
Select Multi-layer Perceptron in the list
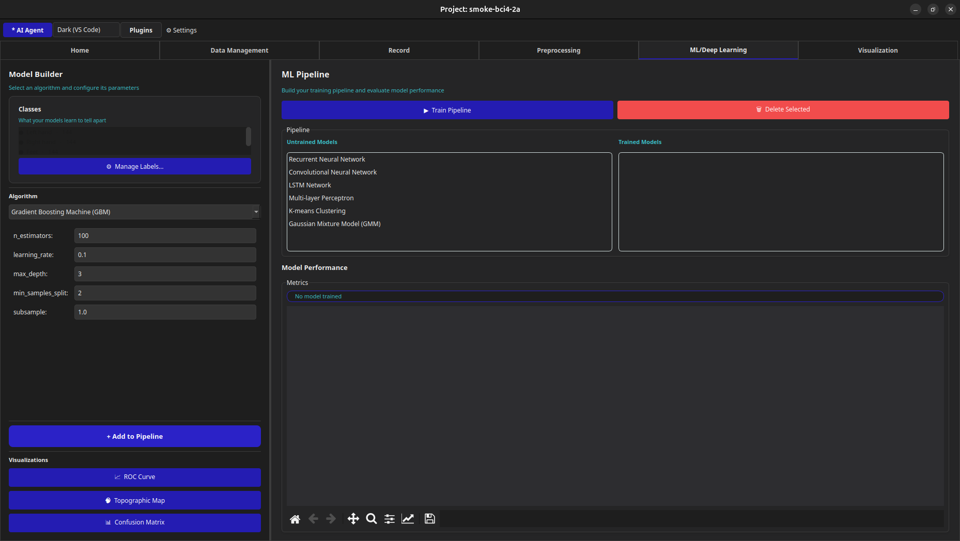(449, 198)
